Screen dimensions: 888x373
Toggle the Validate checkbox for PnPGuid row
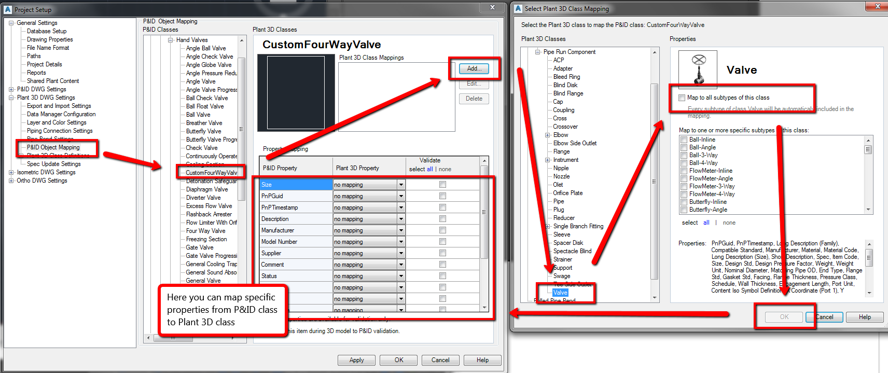[442, 196]
